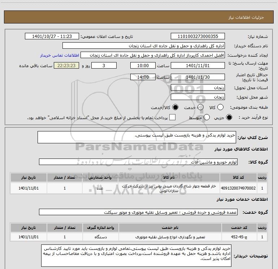278x269 pixels.
Task: Click the نام کالا column header
Action: tap(169, 177)
